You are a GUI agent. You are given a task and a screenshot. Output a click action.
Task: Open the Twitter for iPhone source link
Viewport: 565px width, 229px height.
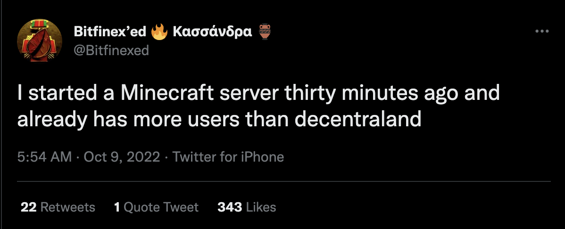228,157
